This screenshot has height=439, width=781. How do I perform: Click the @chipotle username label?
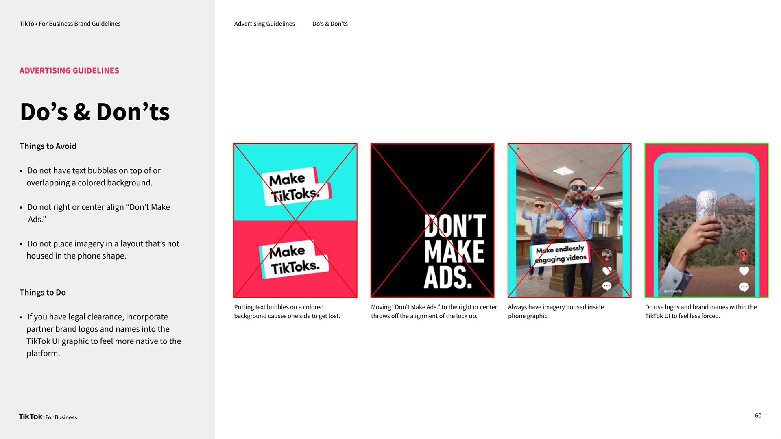(672, 291)
